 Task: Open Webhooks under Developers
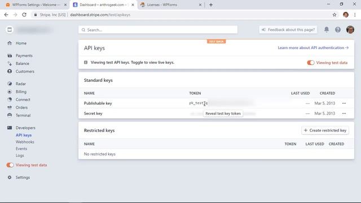coord(25,142)
